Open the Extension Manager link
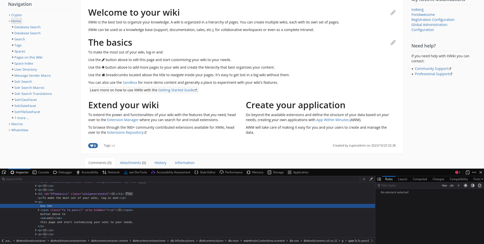Screen dimensions: 484x244 [x=123, y=120]
